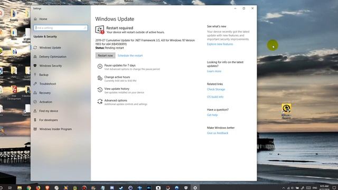338x190 pixels.
Task: Open For developers page
Action: point(49,120)
